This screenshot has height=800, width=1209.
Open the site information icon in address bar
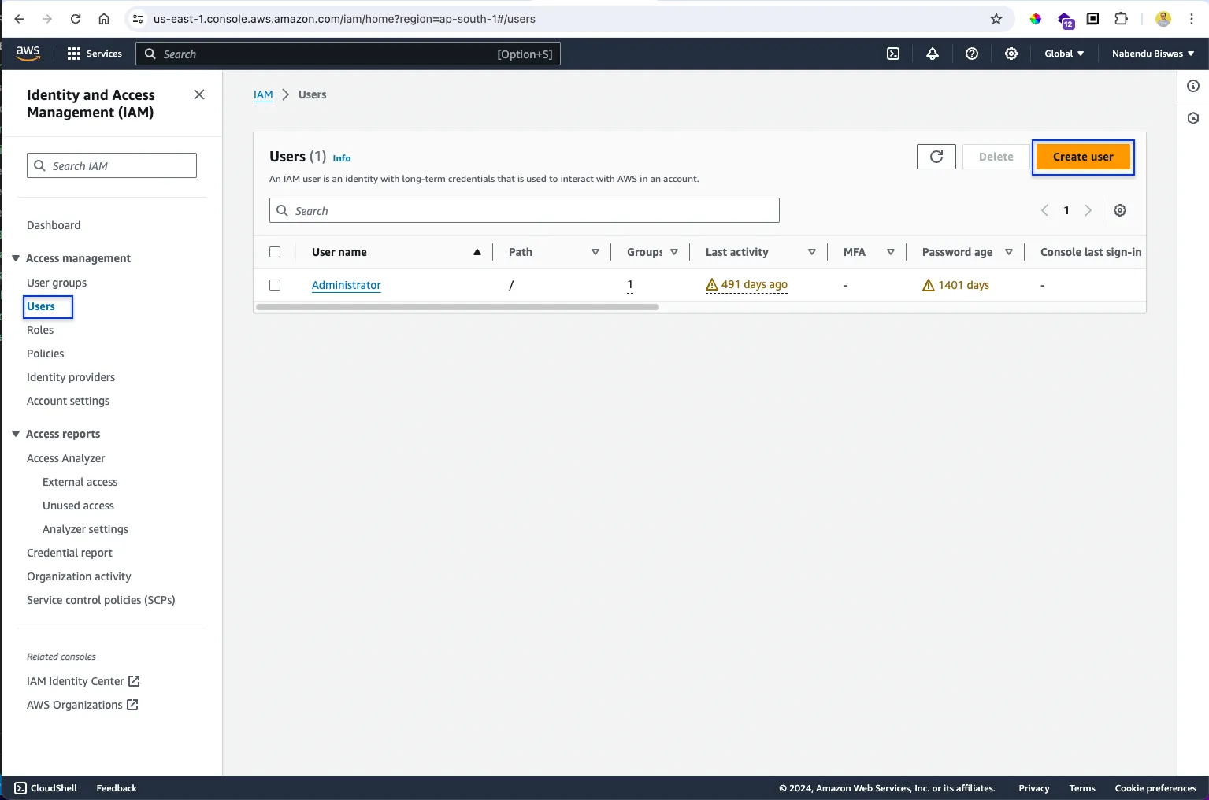coord(138,19)
